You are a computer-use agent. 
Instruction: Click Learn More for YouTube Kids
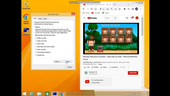point(96,83)
